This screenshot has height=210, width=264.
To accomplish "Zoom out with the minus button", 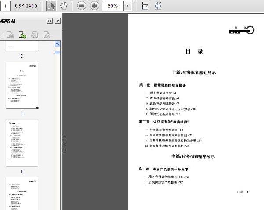I will coord(82,6).
